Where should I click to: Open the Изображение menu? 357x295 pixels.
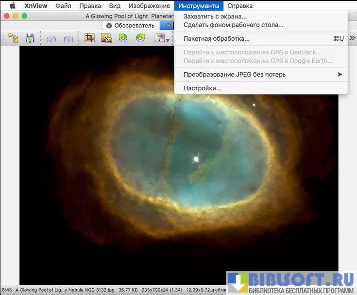(x=148, y=6)
